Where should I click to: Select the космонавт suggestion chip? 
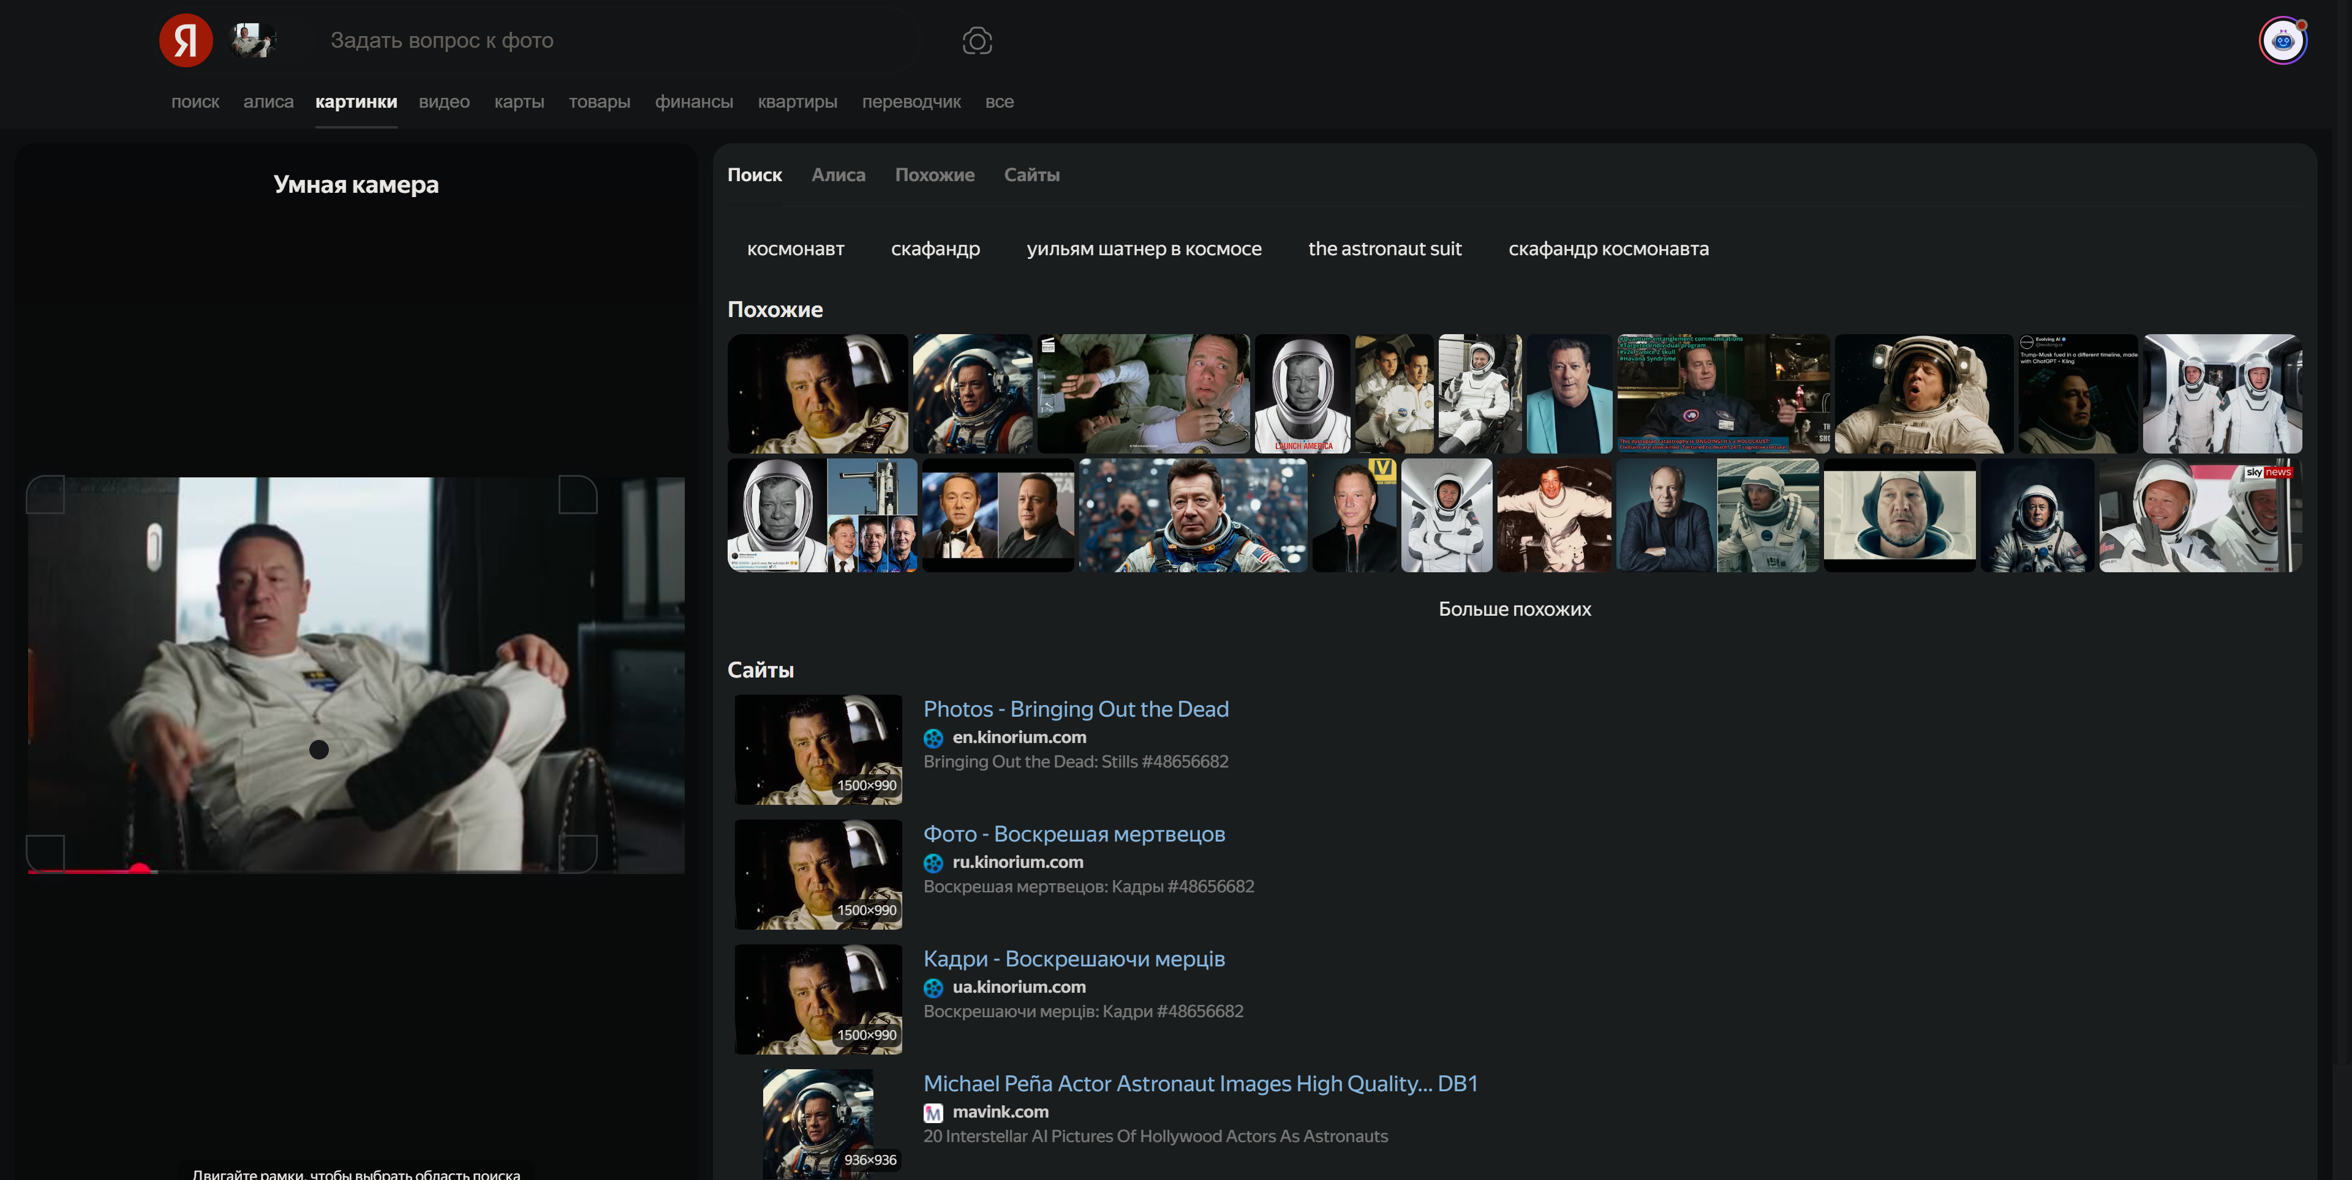point(795,248)
